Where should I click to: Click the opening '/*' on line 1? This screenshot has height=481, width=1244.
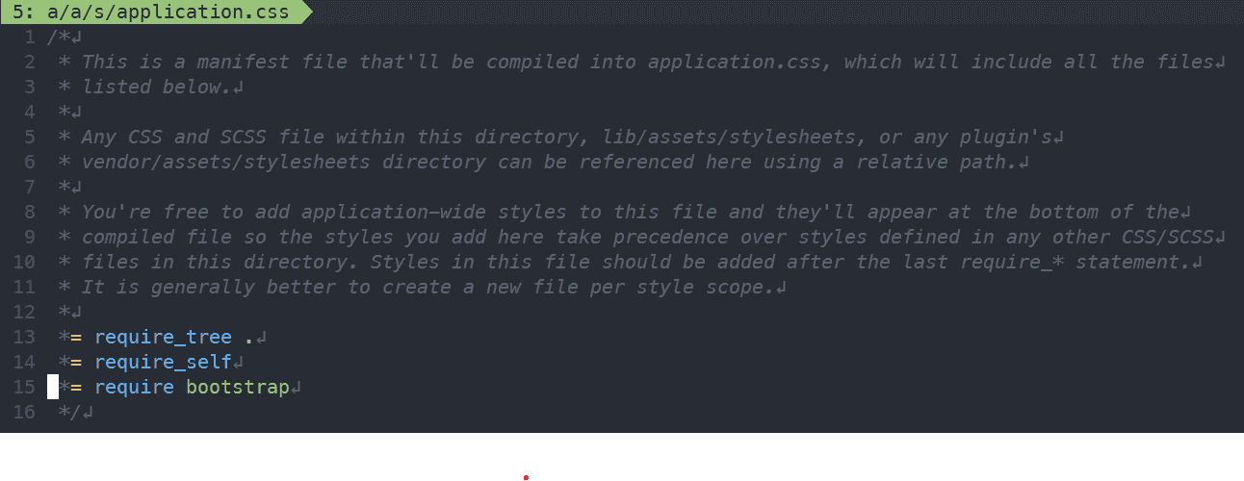pyautogui.click(x=58, y=38)
